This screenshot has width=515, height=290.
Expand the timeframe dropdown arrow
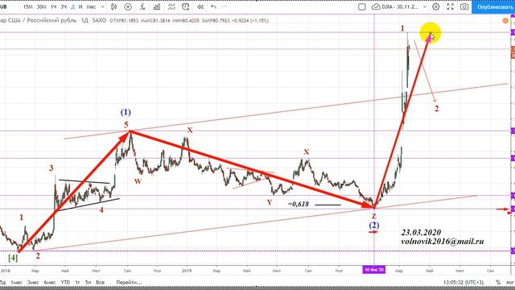103,7
